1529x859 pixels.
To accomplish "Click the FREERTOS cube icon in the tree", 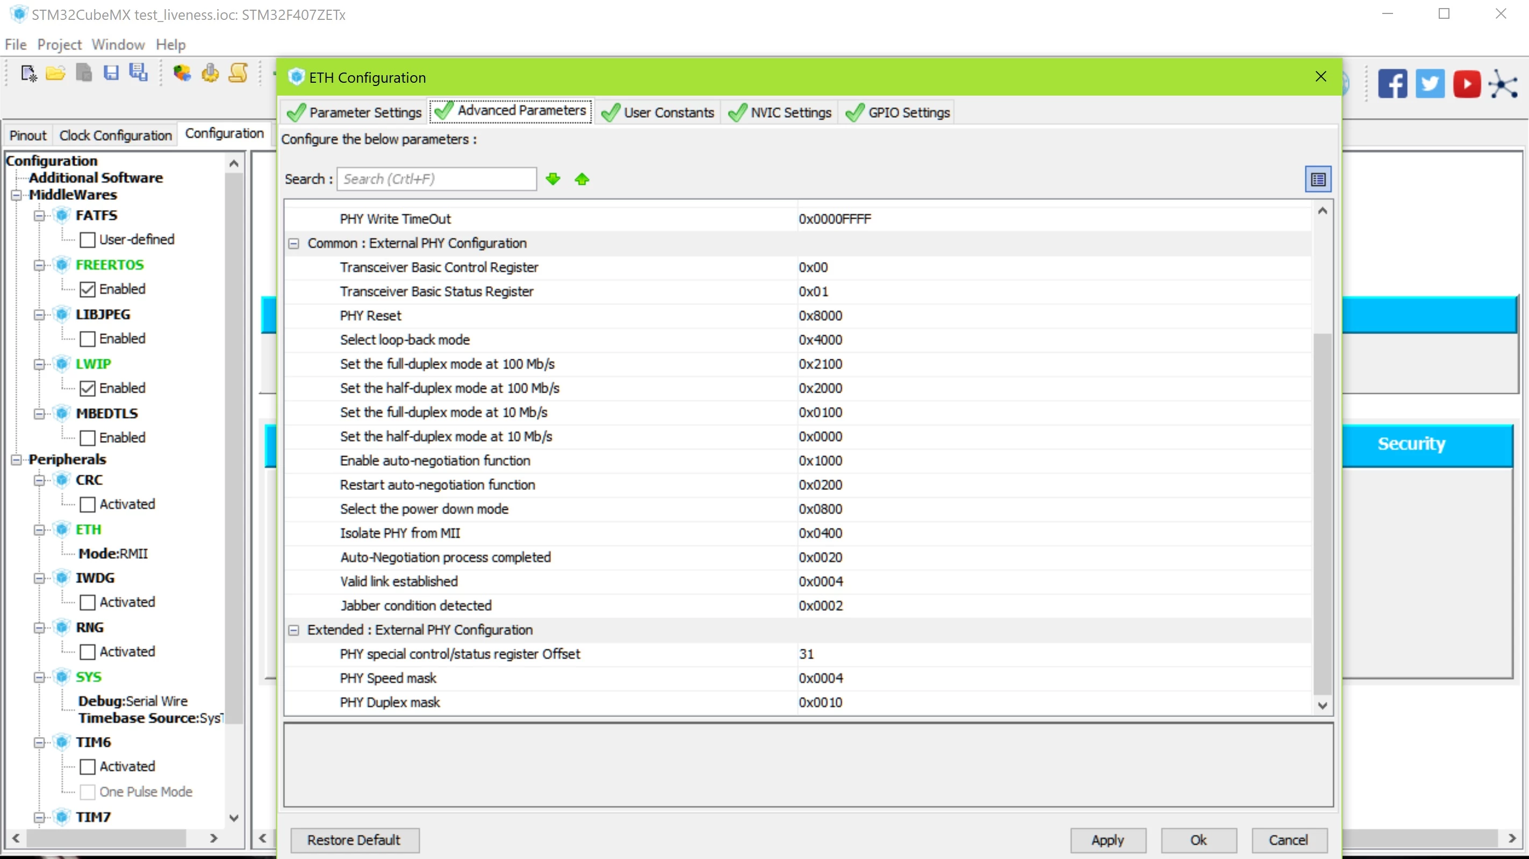I will (x=62, y=265).
